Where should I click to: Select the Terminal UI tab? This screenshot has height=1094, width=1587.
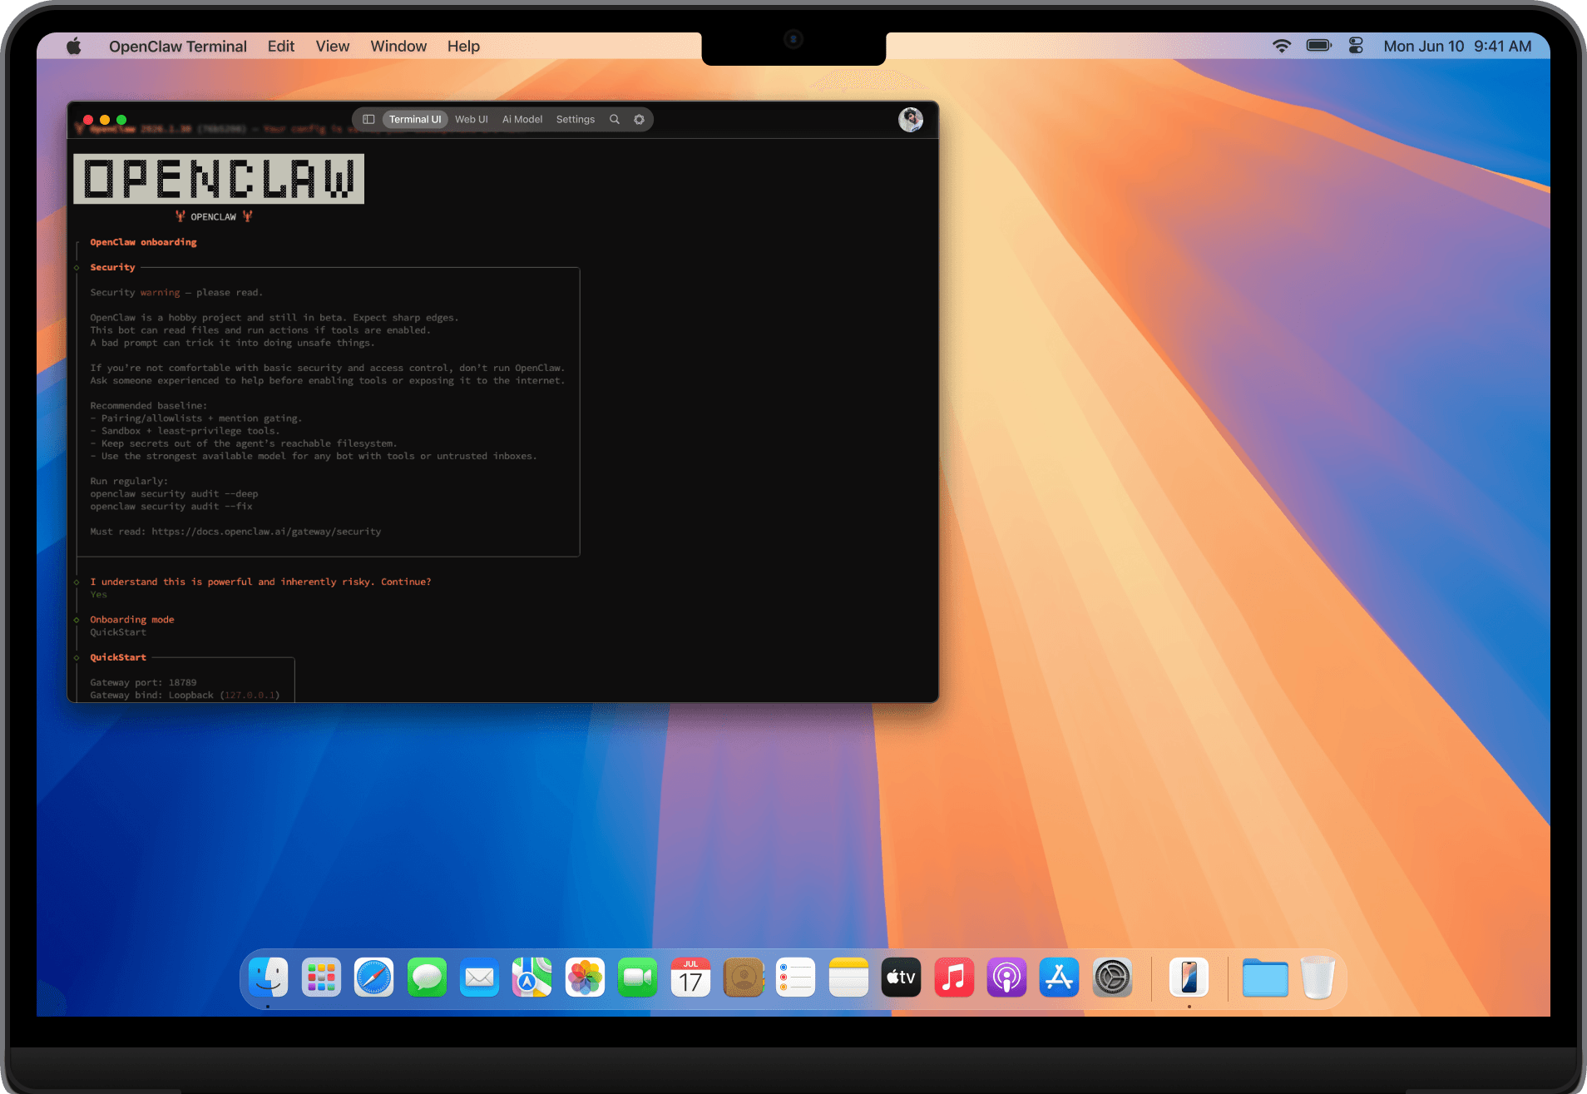(415, 120)
